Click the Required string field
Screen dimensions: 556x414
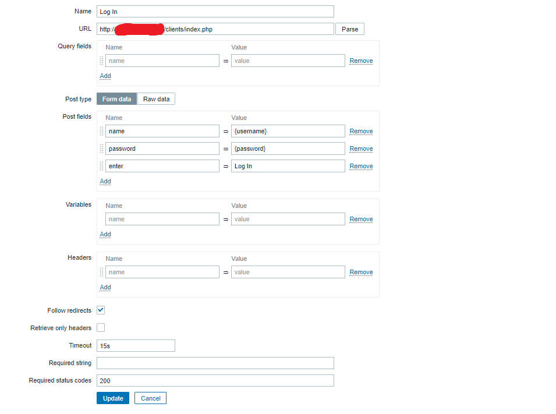(215, 363)
